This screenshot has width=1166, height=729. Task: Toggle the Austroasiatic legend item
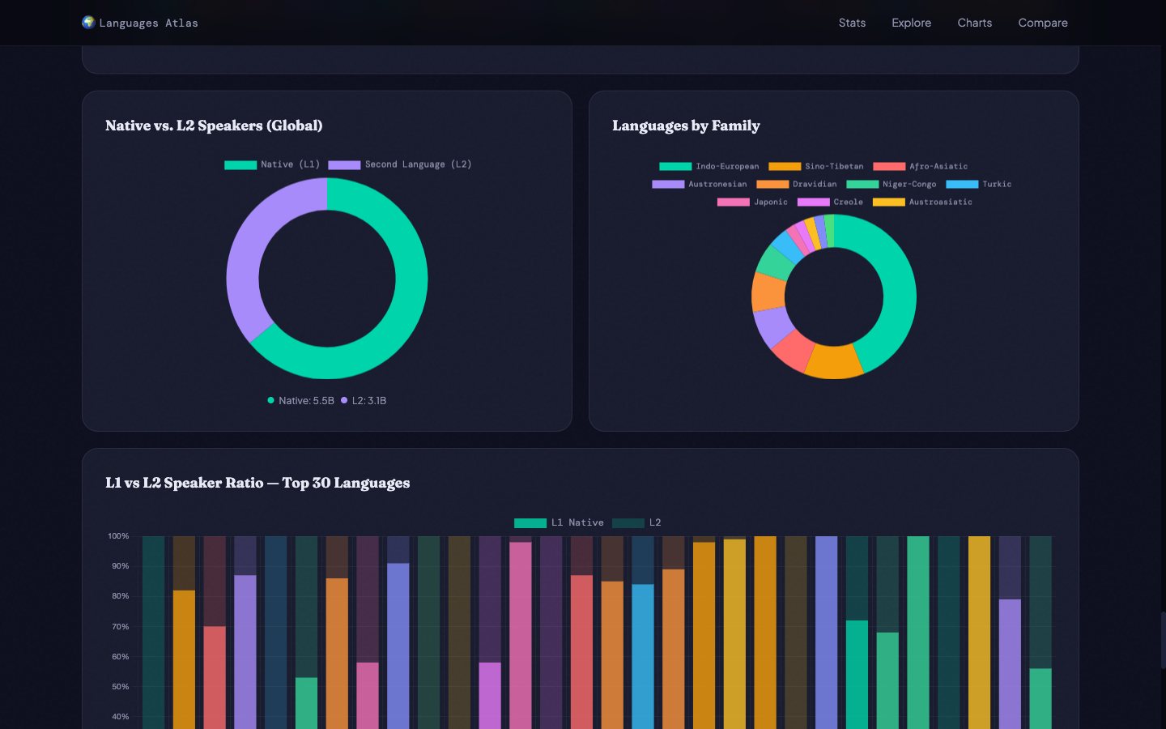click(x=922, y=202)
